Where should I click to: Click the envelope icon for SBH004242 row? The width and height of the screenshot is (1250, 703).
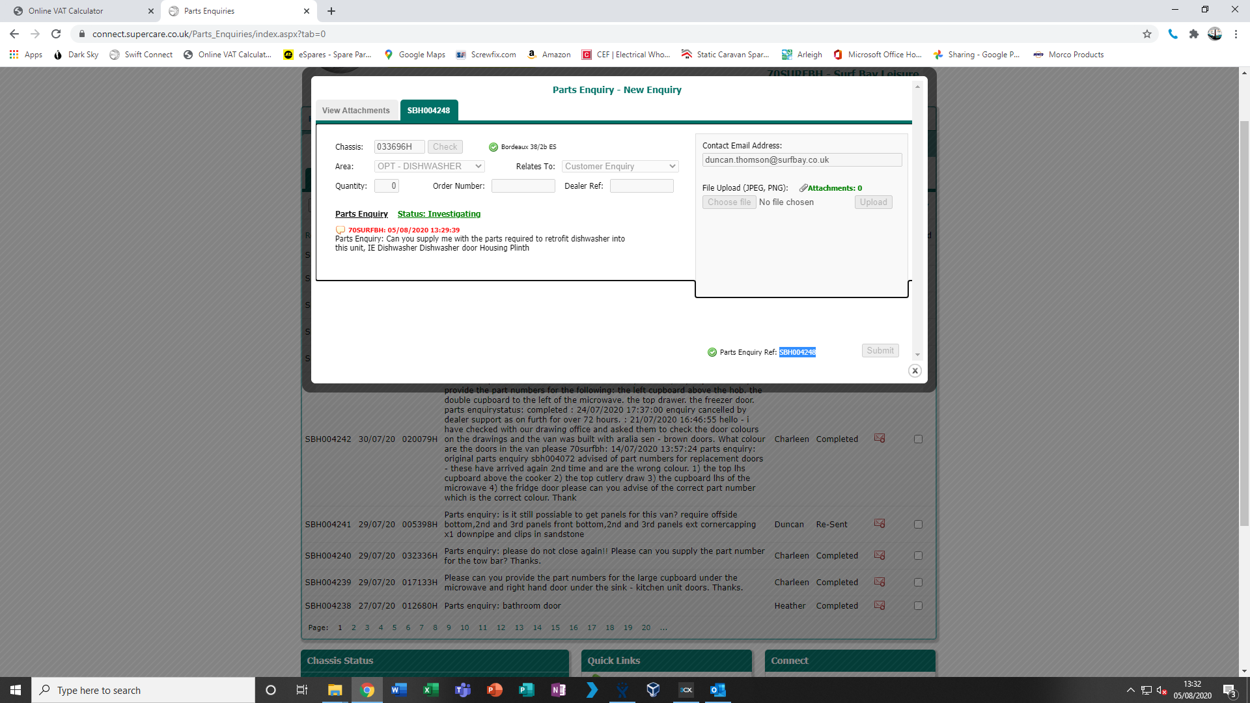click(880, 439)
